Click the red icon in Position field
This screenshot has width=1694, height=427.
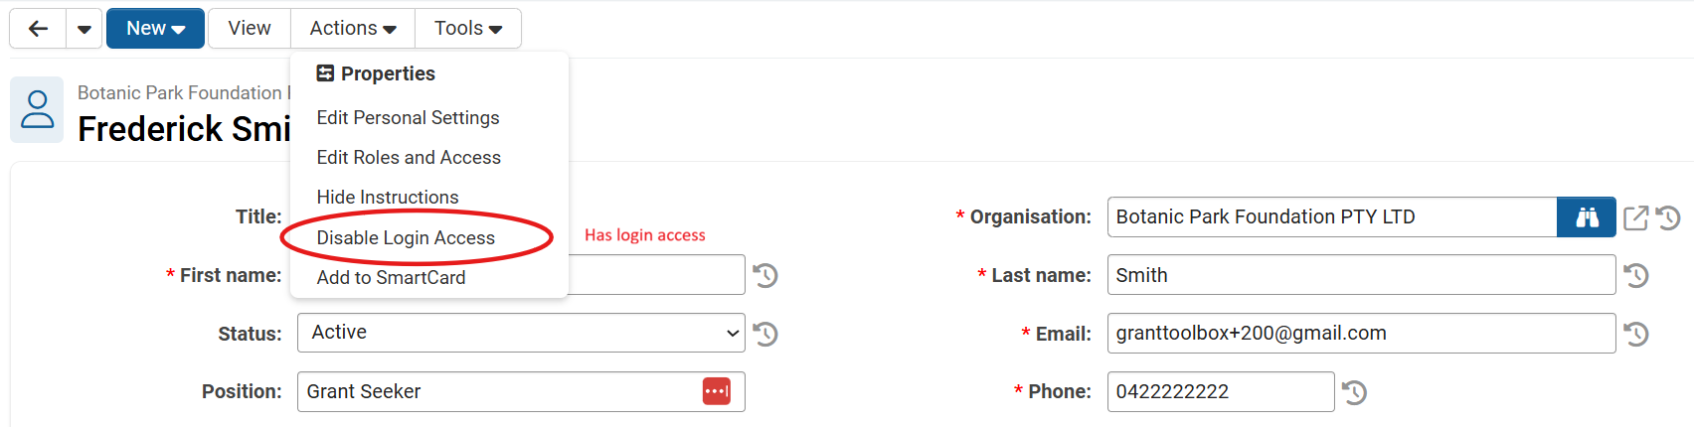[717, 391]
